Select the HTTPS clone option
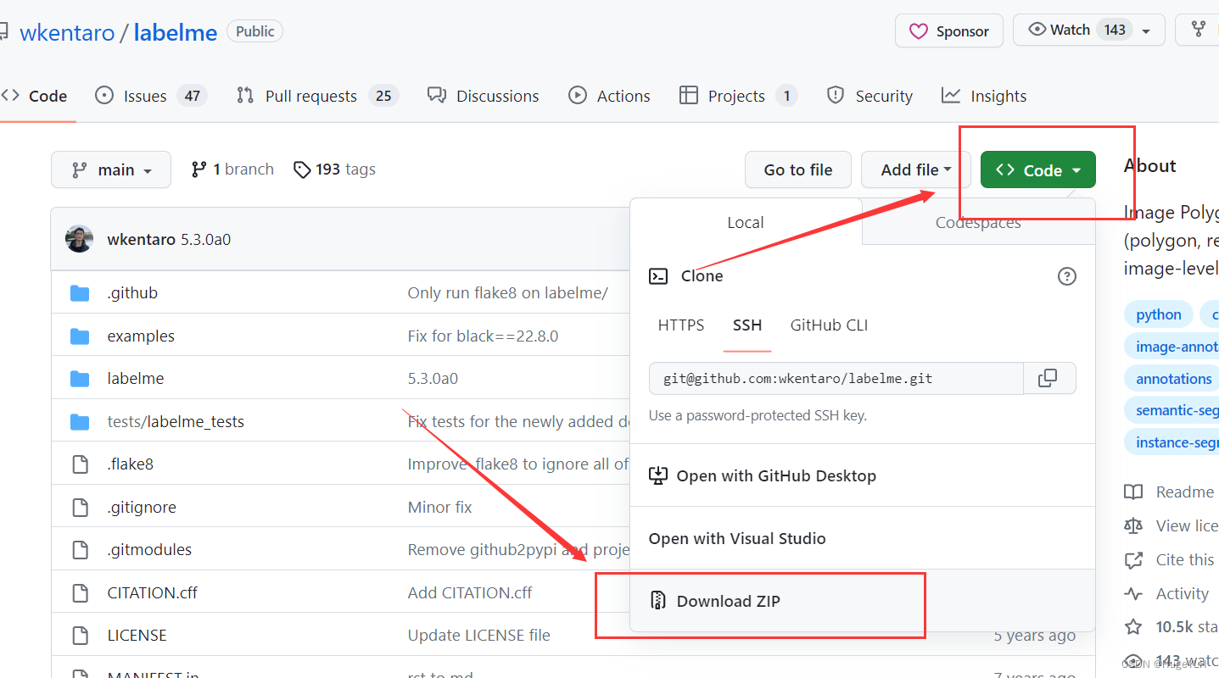The height and width of the screenshot is (678, 1219). tap(681, 325)
